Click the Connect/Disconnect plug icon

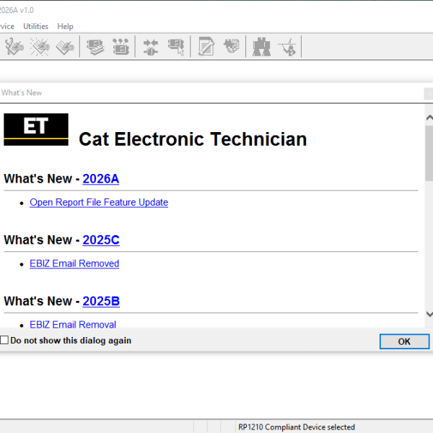click(151, 47)
